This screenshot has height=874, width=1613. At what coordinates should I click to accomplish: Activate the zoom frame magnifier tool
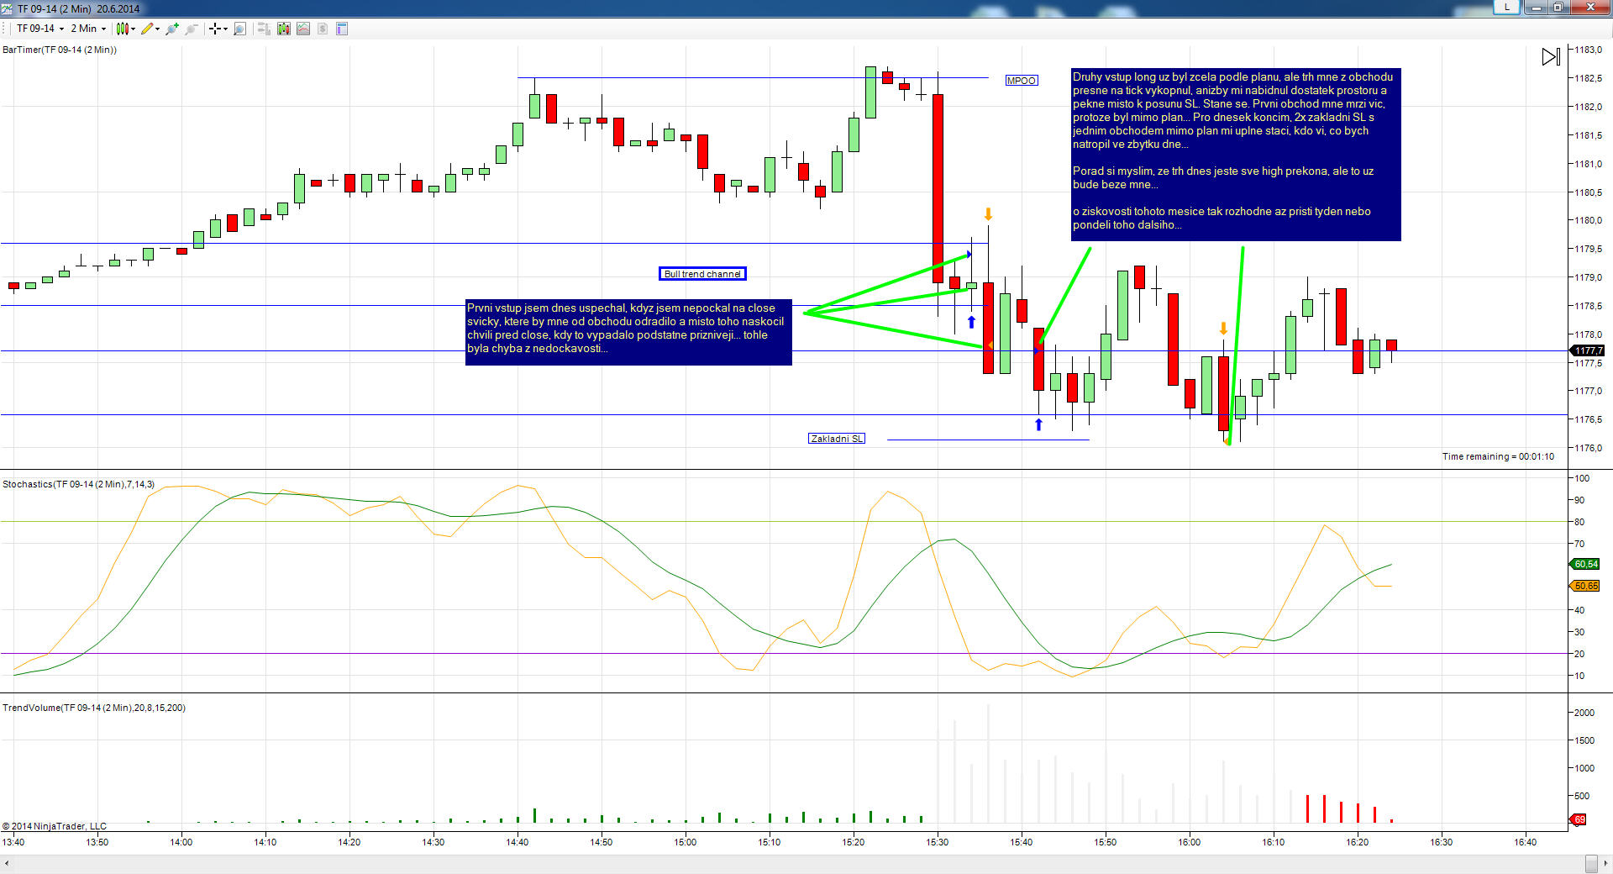[x=239, y=29]
